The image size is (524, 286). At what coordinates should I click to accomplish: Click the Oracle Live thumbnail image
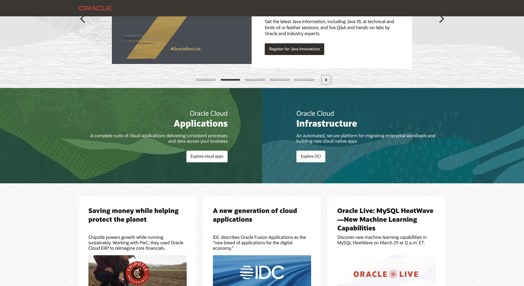point(386,270)
